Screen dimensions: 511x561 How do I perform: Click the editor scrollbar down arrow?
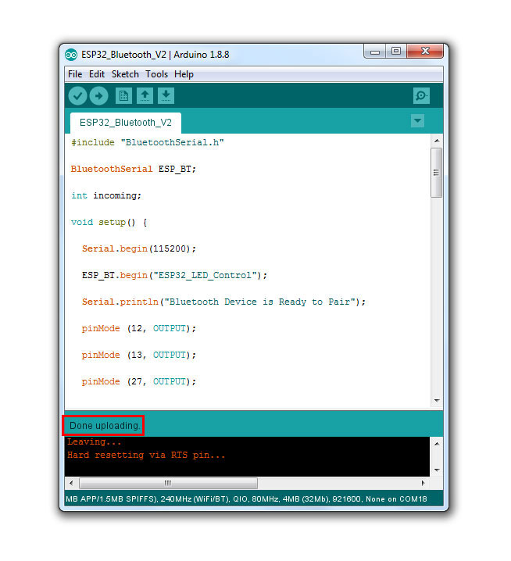coord(437,400)
